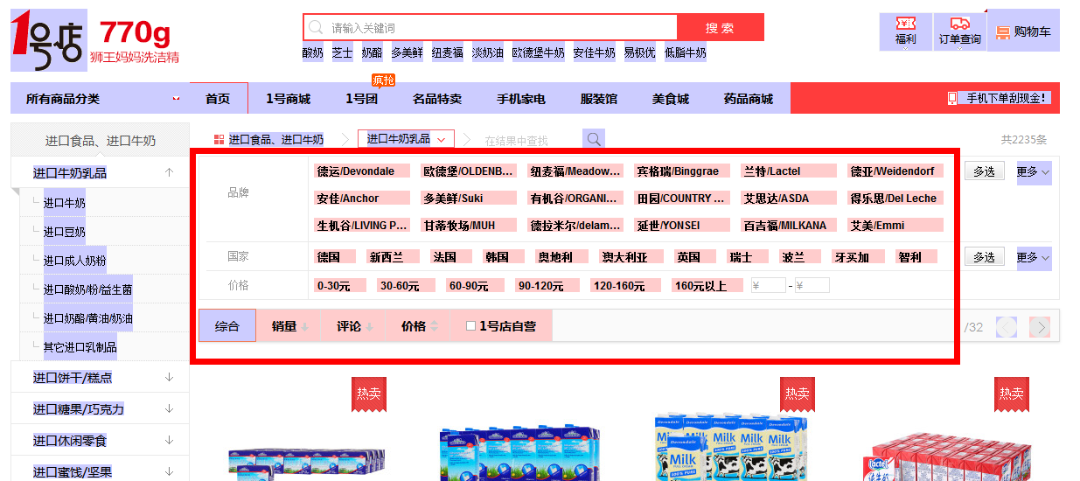Click the search magnifier icon in result filter
Screen dimensions: 1080x481
coord(594,139)
